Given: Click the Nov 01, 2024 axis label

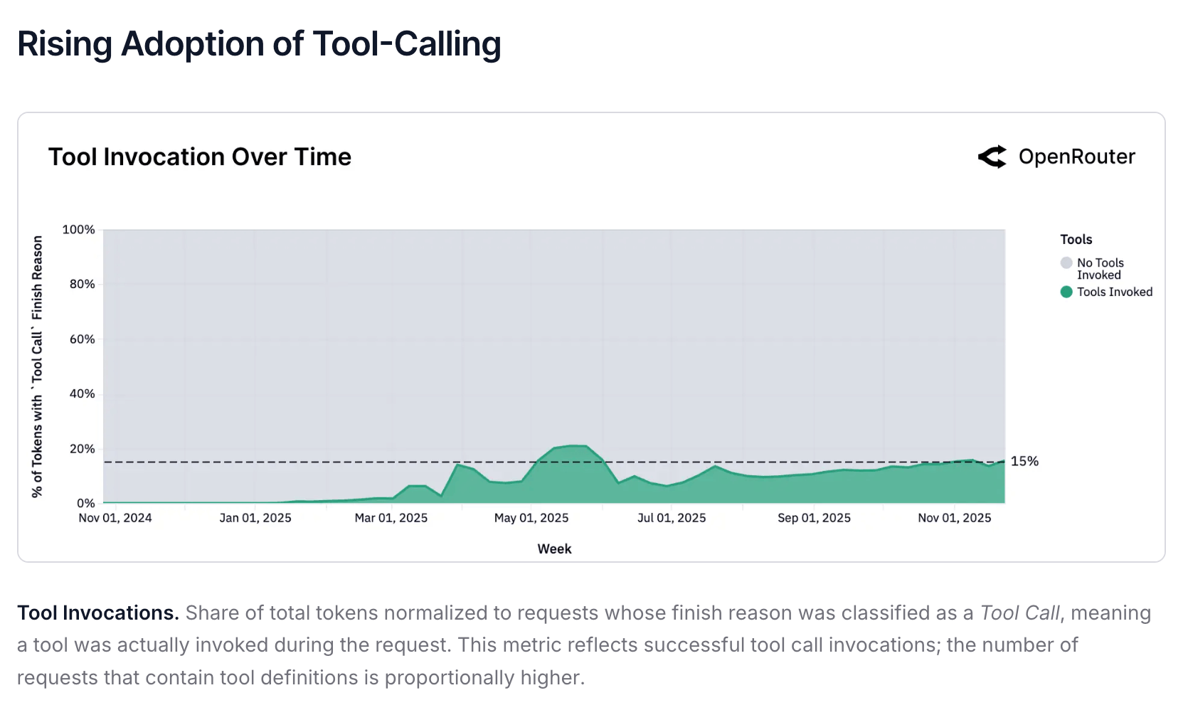Looking at the screenshot, I should 115,518.
